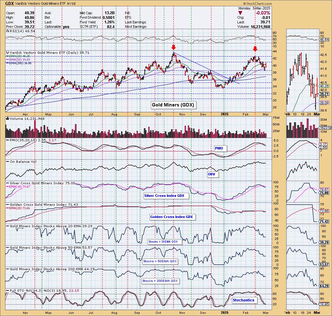The image size is (332, 316).
Task: Click the Silver Cross Gold Miners Index 75.00 label
Action: click(42, 183)
